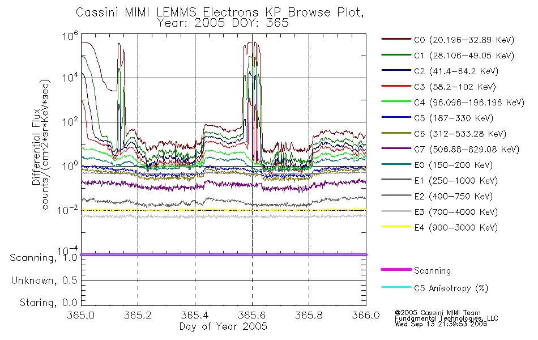The height and width of the screenshot is (340, 538).
Task: Click the purple C7 legend line swatch
Action: 396,148
